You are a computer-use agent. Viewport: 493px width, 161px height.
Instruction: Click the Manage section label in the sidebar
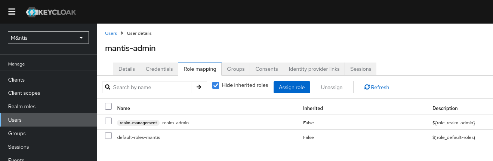click(16, 64)
